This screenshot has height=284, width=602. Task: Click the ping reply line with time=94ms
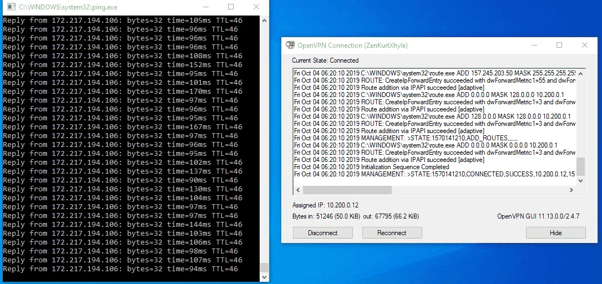click(x=120, y=268)
